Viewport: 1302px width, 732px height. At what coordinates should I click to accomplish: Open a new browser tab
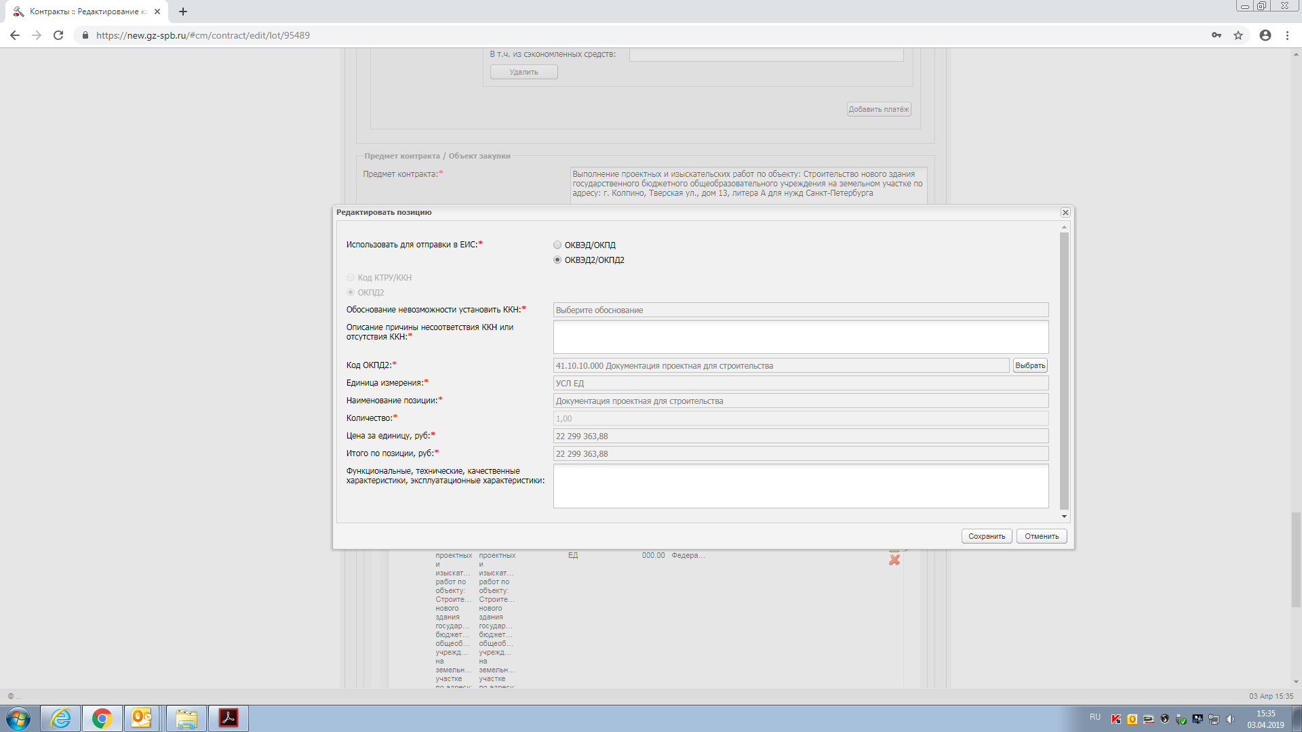183,12
